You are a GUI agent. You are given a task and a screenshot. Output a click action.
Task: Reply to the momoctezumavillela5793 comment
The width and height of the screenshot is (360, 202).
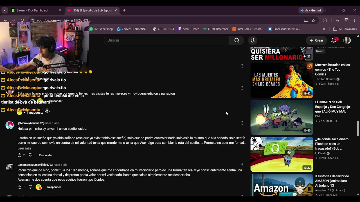tap(54, 187)
